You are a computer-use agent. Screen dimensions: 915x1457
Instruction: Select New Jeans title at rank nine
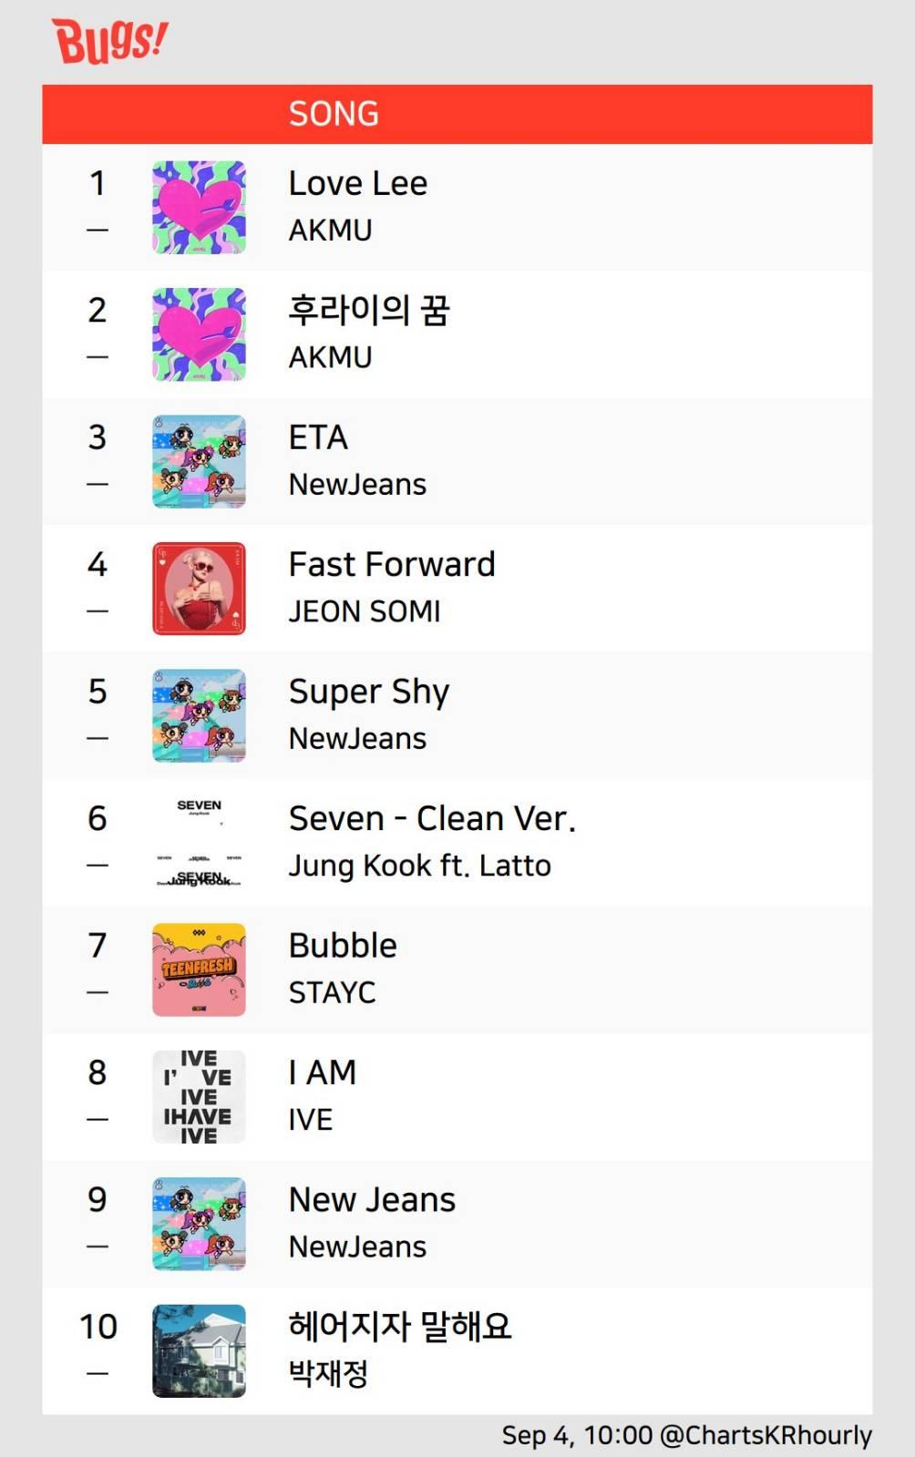[x=372, y=1200]
